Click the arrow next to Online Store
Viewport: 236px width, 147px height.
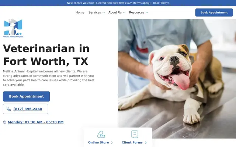[112, 143]
